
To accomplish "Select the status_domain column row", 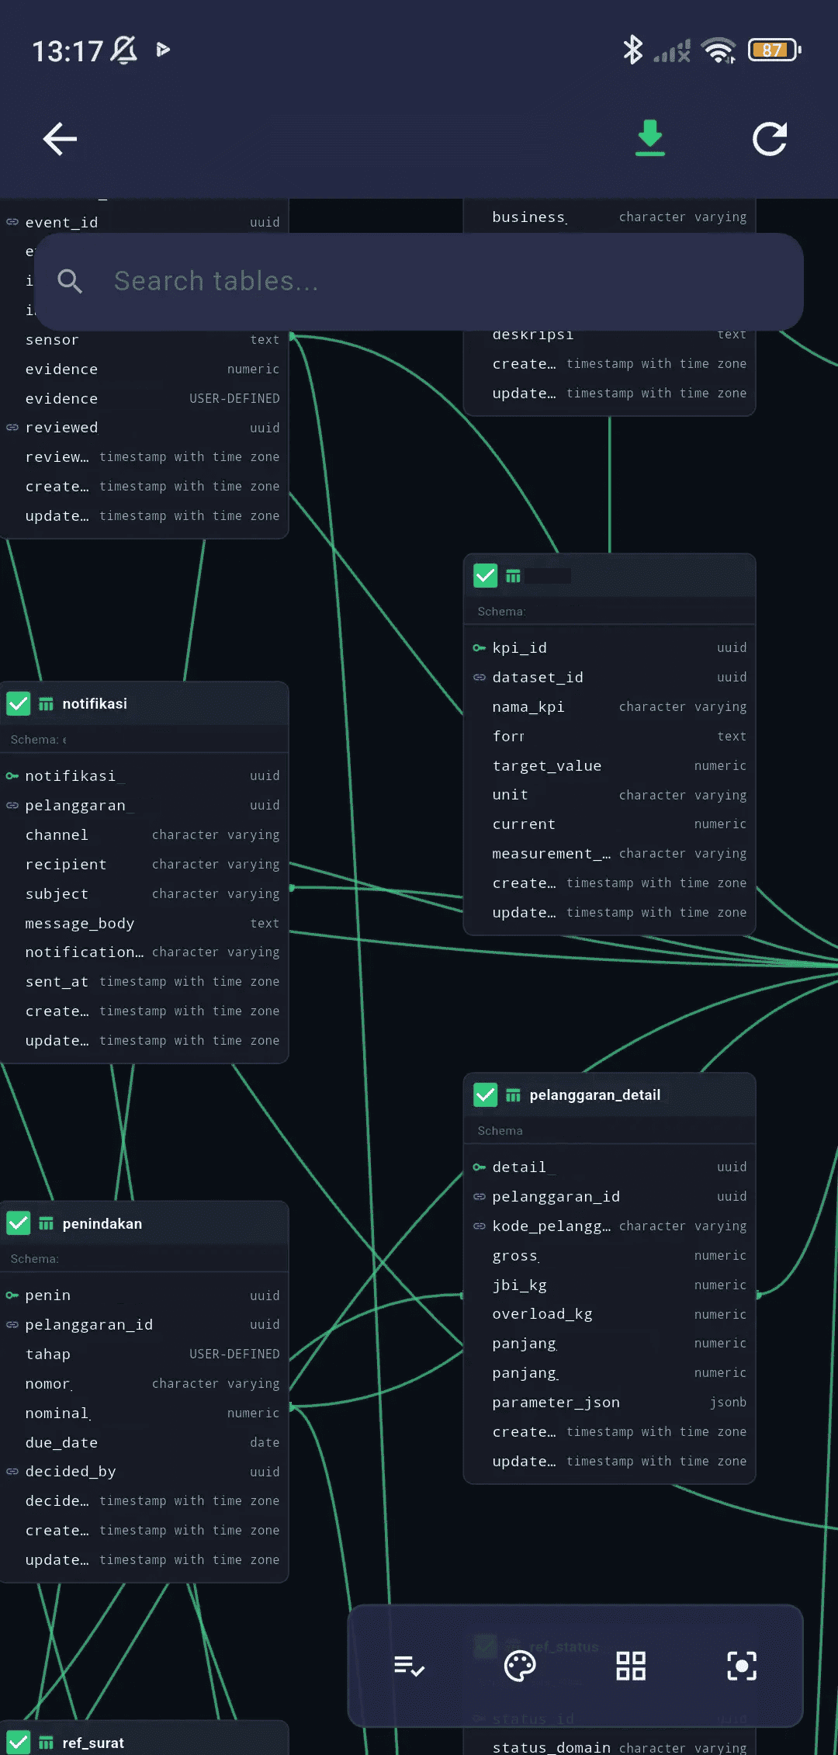I will tap(610, 1746).
